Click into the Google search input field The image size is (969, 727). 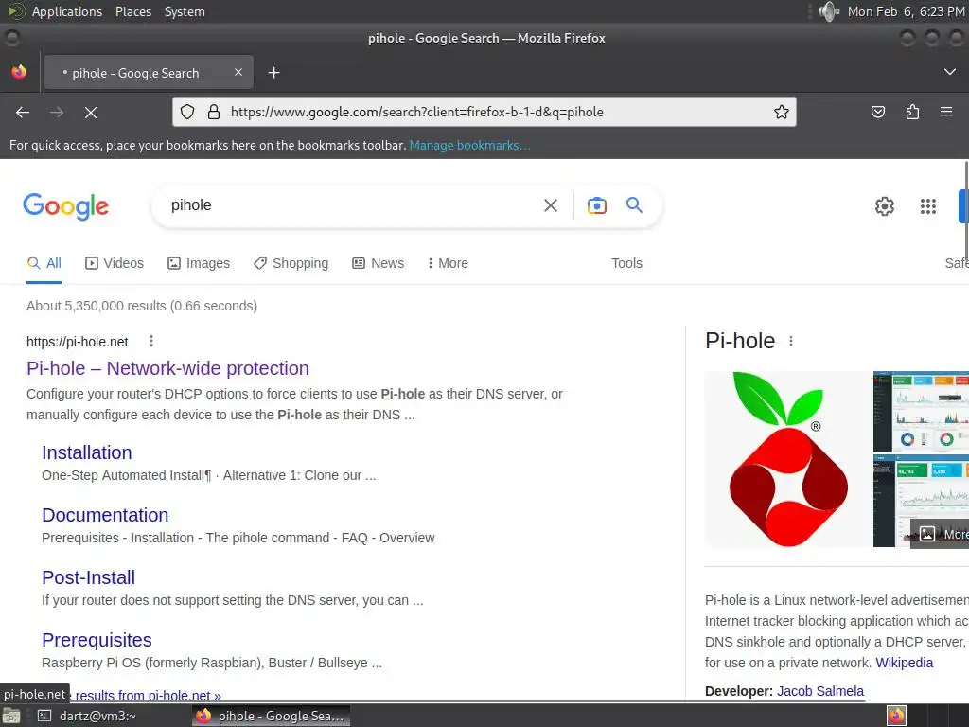(352, 205)
